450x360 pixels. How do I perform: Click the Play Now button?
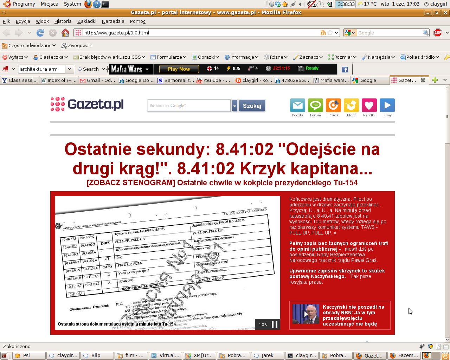tap(179, 69)
